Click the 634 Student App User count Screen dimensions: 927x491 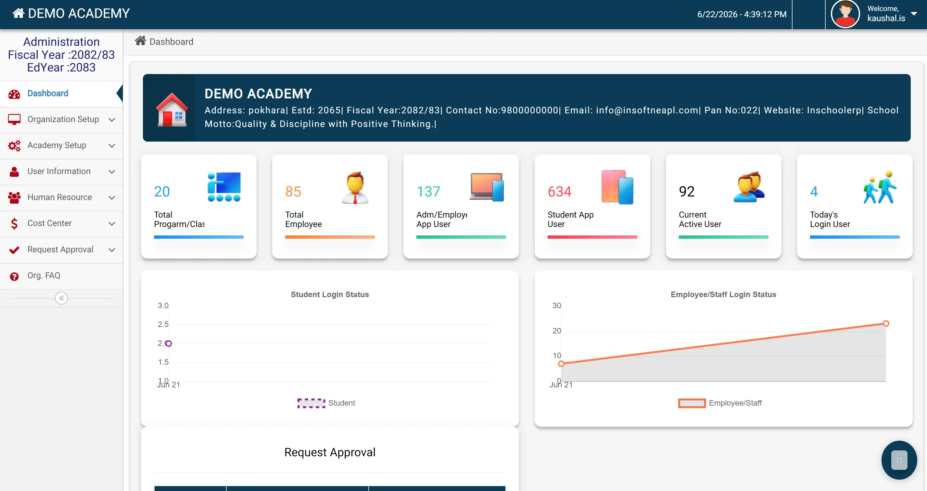pyautogui.click(x=559, y=191)
